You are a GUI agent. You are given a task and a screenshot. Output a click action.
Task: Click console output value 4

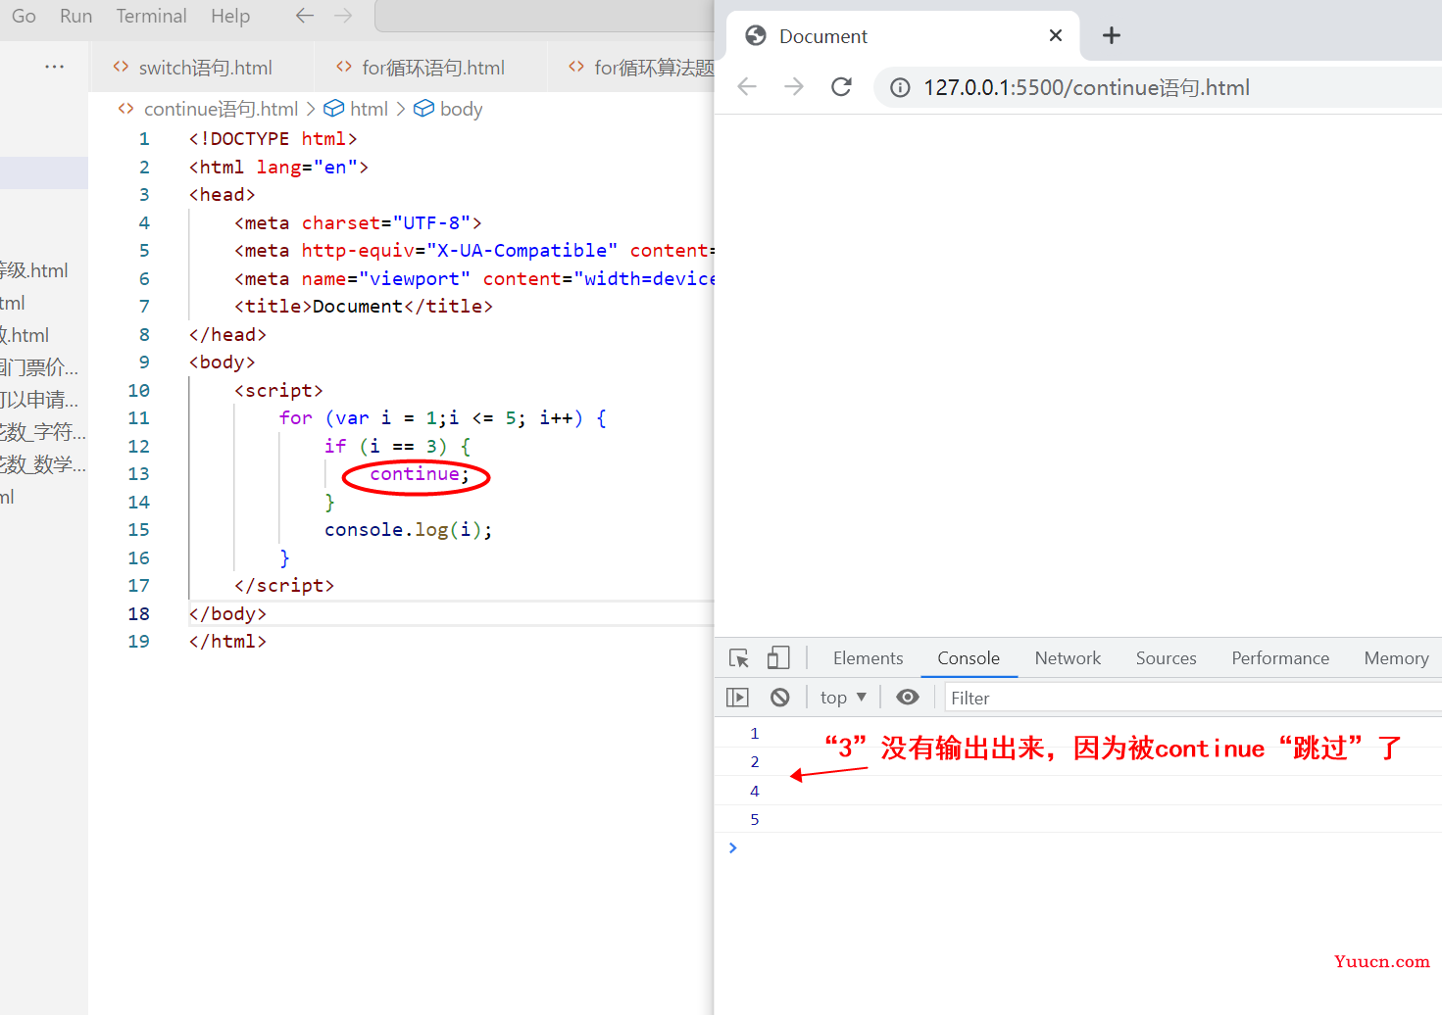click(755, 792)
